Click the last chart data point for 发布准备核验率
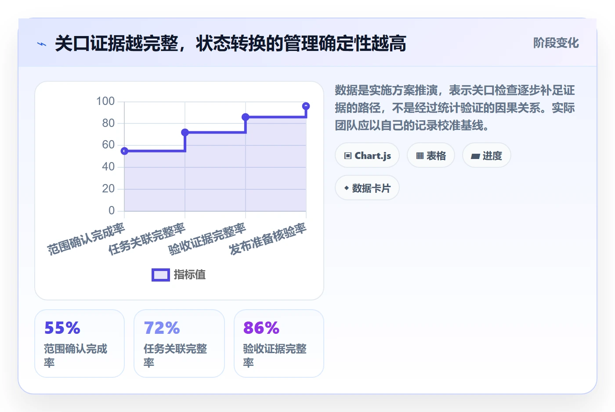This screenshot has width=615, height=412. (x=306, y=106)
